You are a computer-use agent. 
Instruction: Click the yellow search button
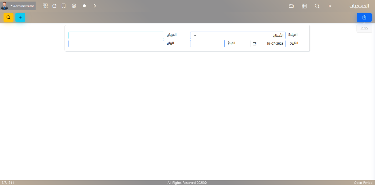click(x=8, y=17)
